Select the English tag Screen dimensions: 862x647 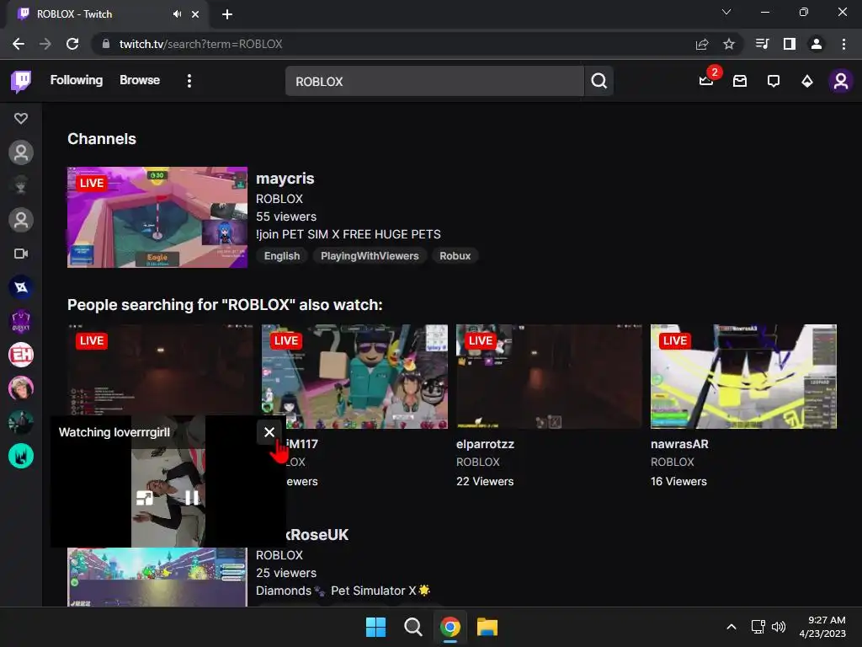[282, 256]
